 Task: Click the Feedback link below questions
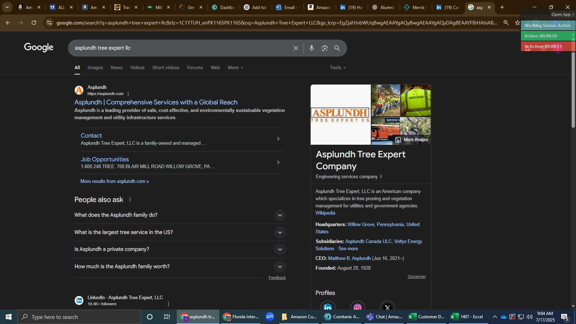pos(277,278)
